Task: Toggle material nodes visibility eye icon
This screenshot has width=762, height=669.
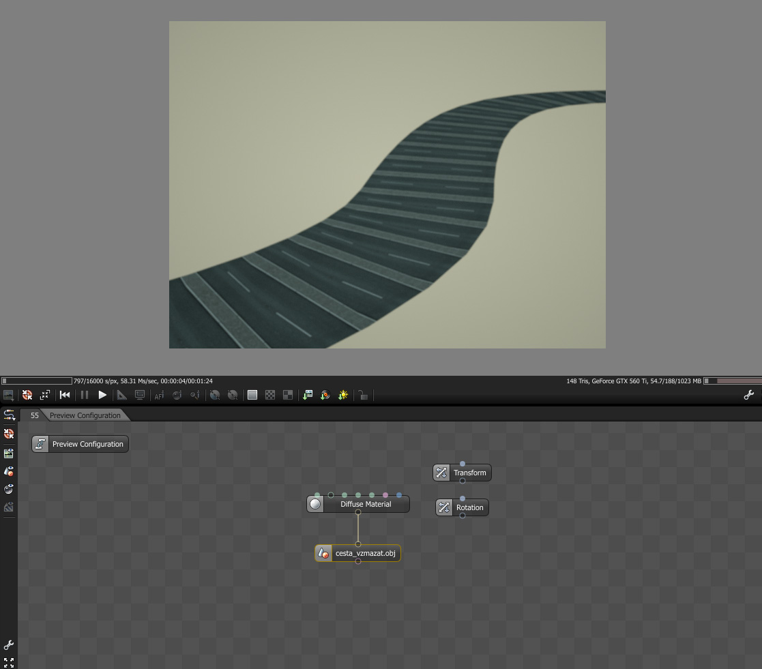Action: pyautogui.click(x=9, y=489)
